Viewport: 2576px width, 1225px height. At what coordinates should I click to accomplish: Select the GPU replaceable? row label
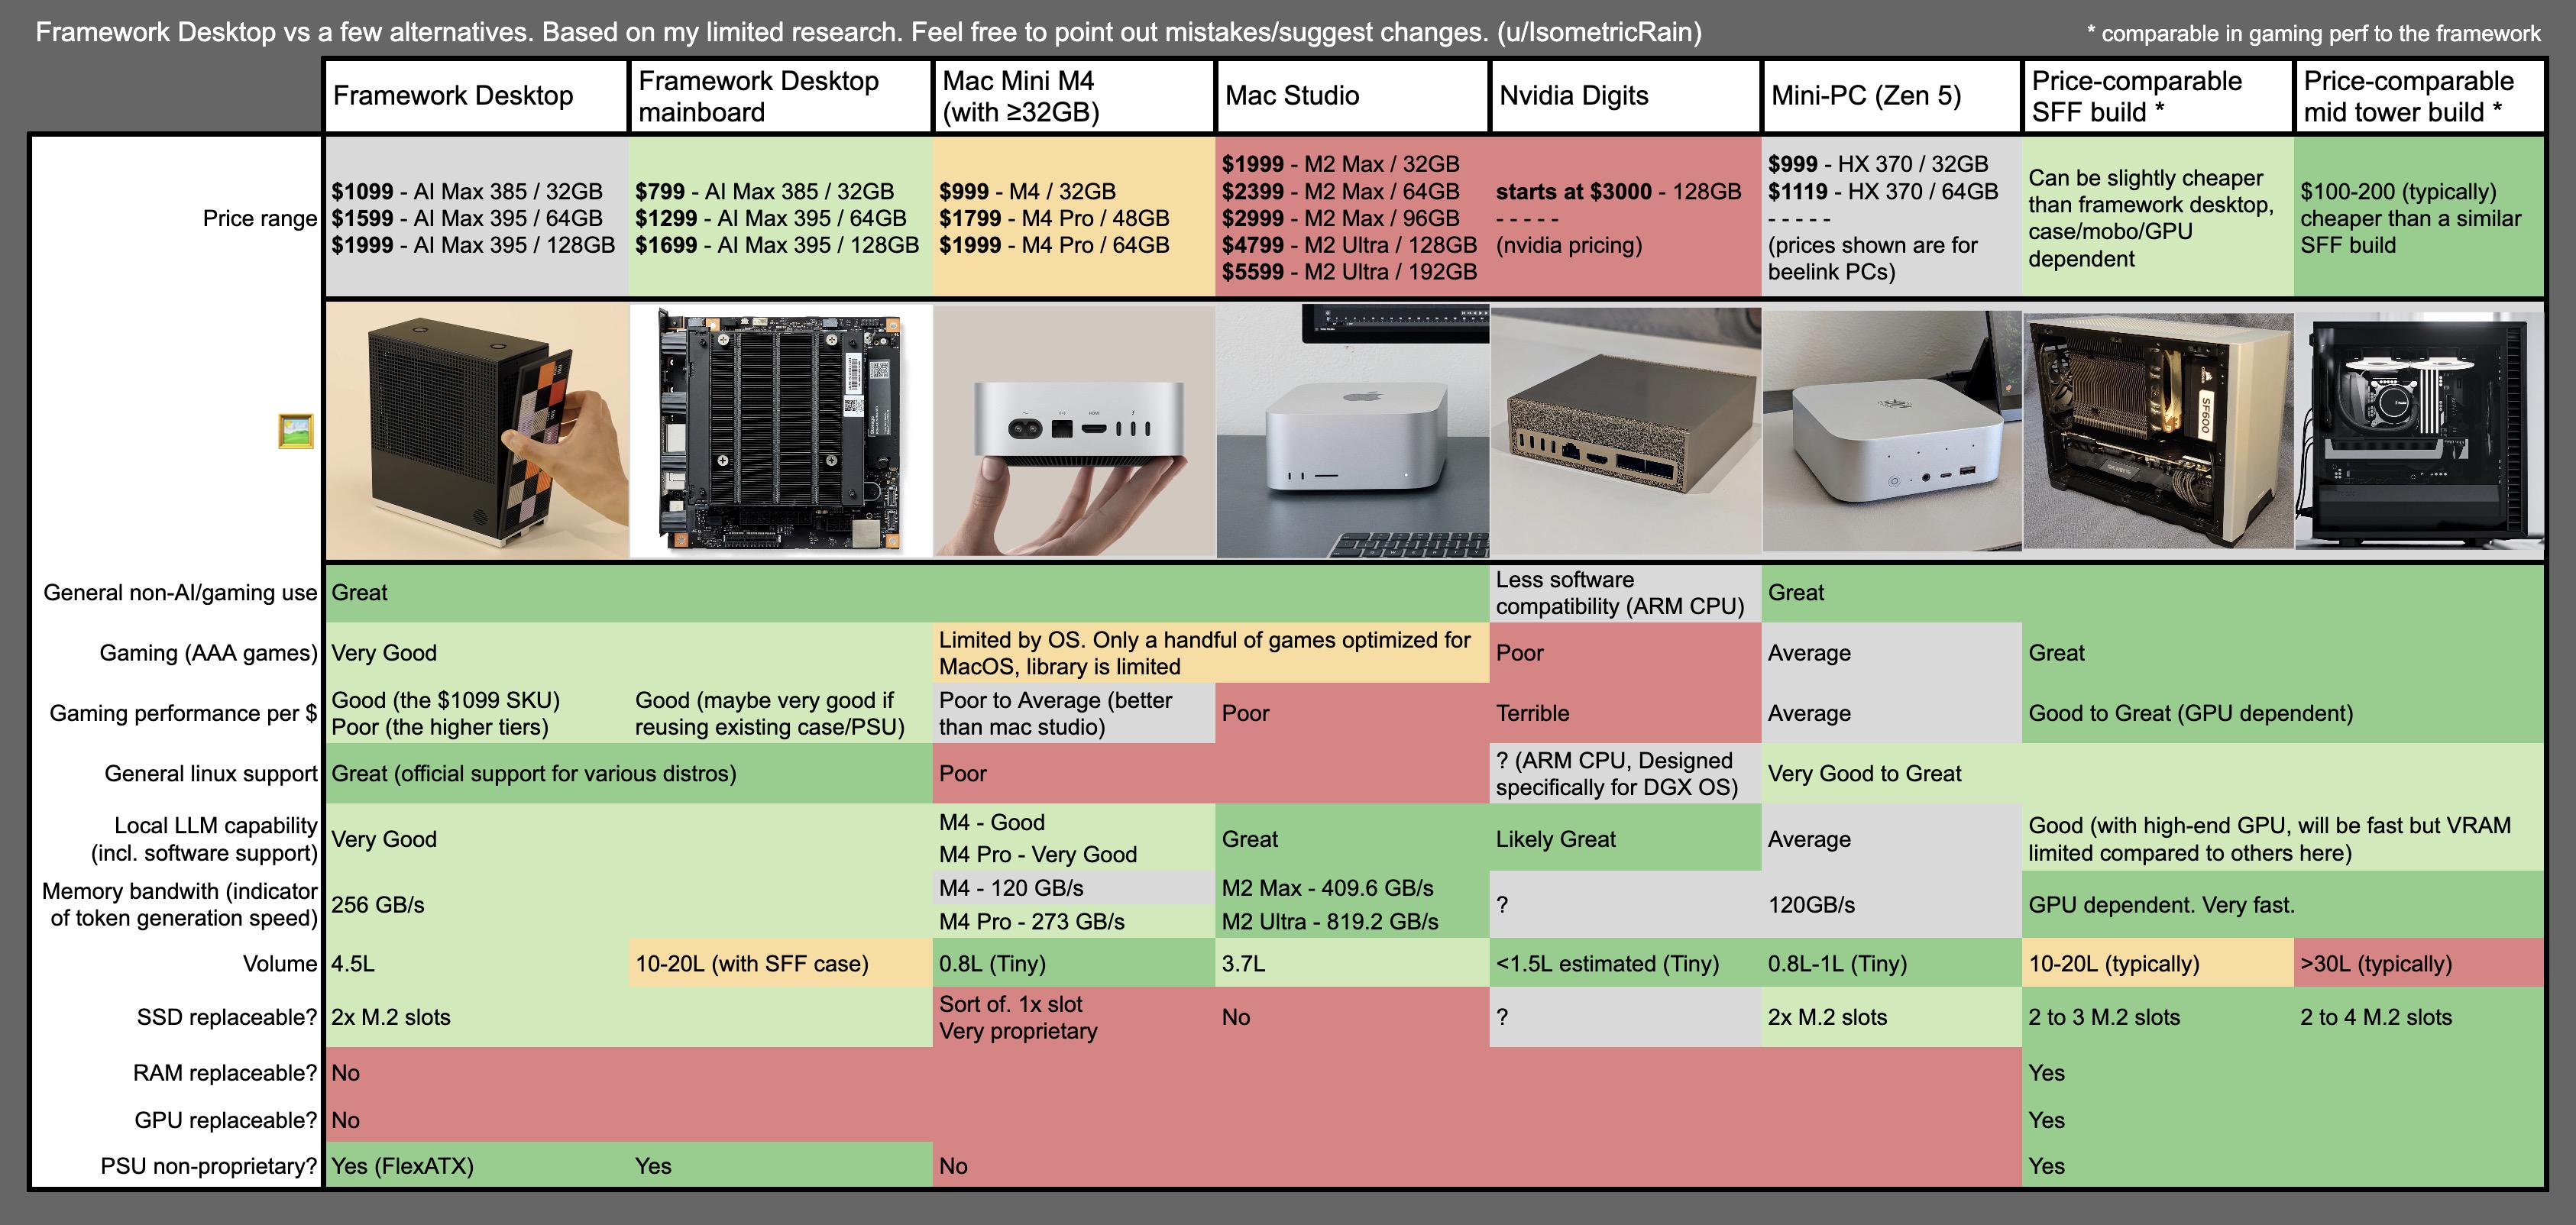coord(225,1120)
